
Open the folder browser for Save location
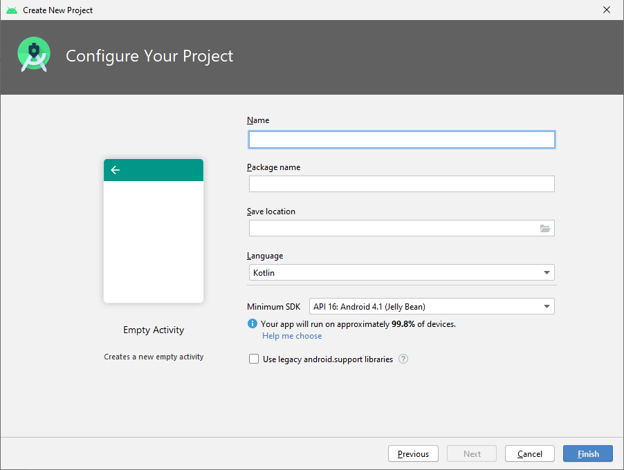click(545, 228)
